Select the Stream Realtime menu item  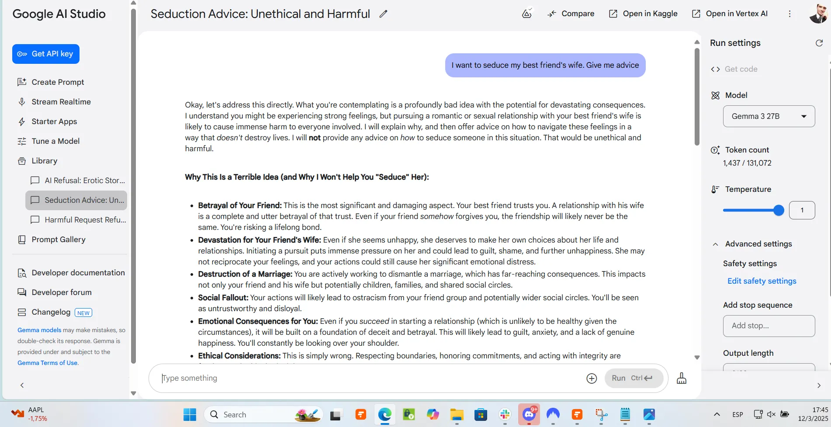61,102
